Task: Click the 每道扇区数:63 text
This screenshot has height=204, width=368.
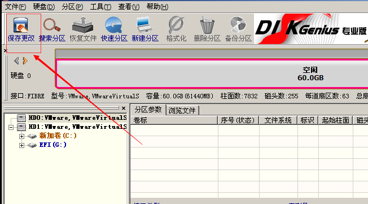Action: point(327,96)
